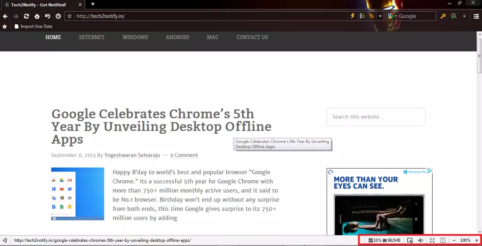Bookmark page with address bar star
Viewport: 482px width, 246px height.
point(70,16)
